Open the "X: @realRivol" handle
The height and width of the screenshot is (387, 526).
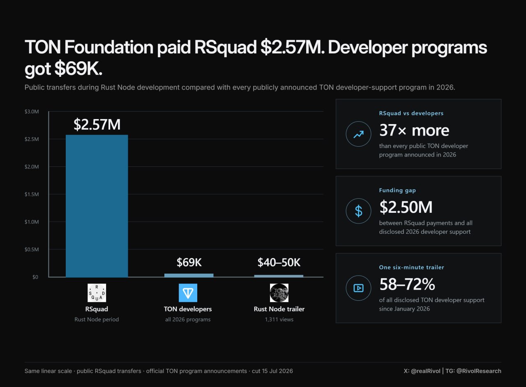pyautogui.click(x=423, y=371)
